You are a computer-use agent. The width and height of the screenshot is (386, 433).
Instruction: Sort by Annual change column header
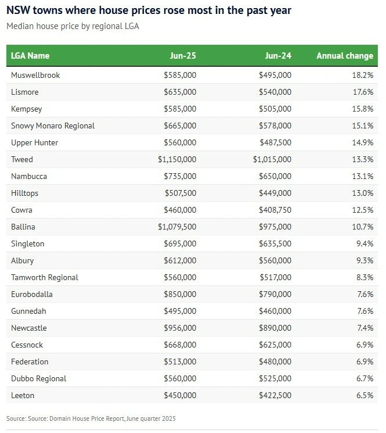pos(344,56)
